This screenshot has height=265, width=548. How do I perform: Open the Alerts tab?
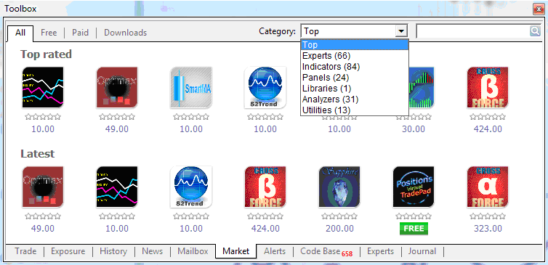[275, 251]
